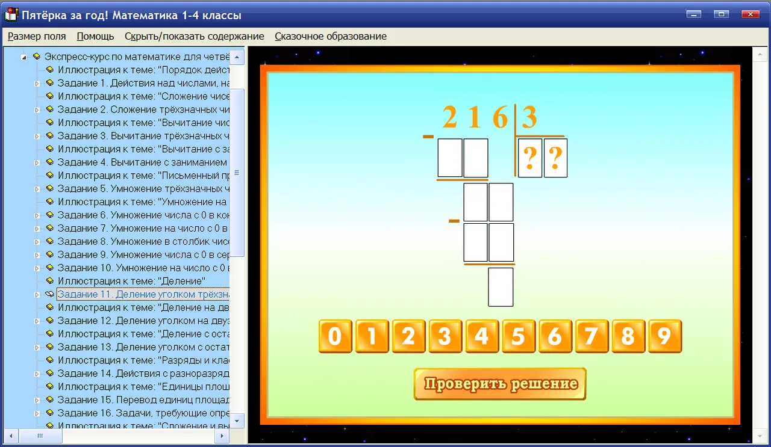The width and height of the screenshot is (771, 447).
Task: Expand Задание 15. Перевод единиц площад
Action: pos(37,401)
